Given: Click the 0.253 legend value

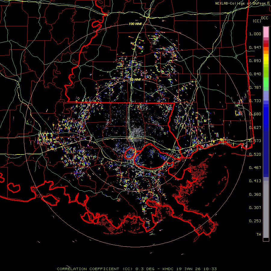Looking at the screenshot, I should point(255,221).
